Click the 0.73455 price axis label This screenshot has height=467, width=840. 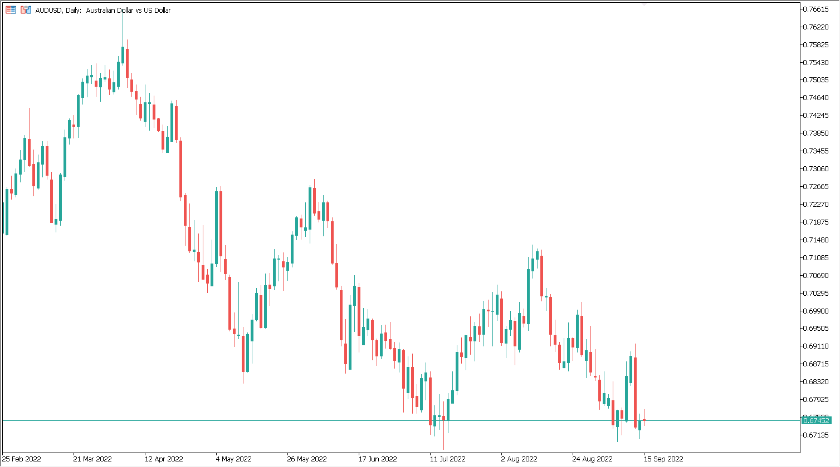pos(817,151)
